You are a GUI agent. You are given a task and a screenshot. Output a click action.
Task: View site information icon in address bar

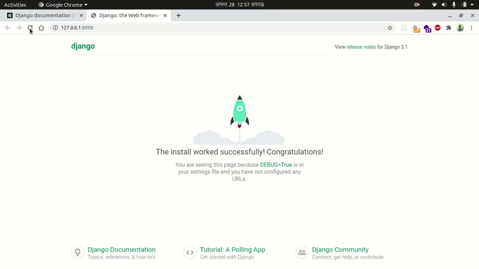click(55, 28)
